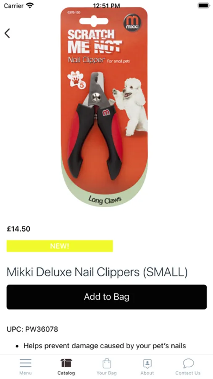Add the nail clippers to bag
Viewport: 213px width, 379px height.
pyautogui.click(x=107, y=297)
